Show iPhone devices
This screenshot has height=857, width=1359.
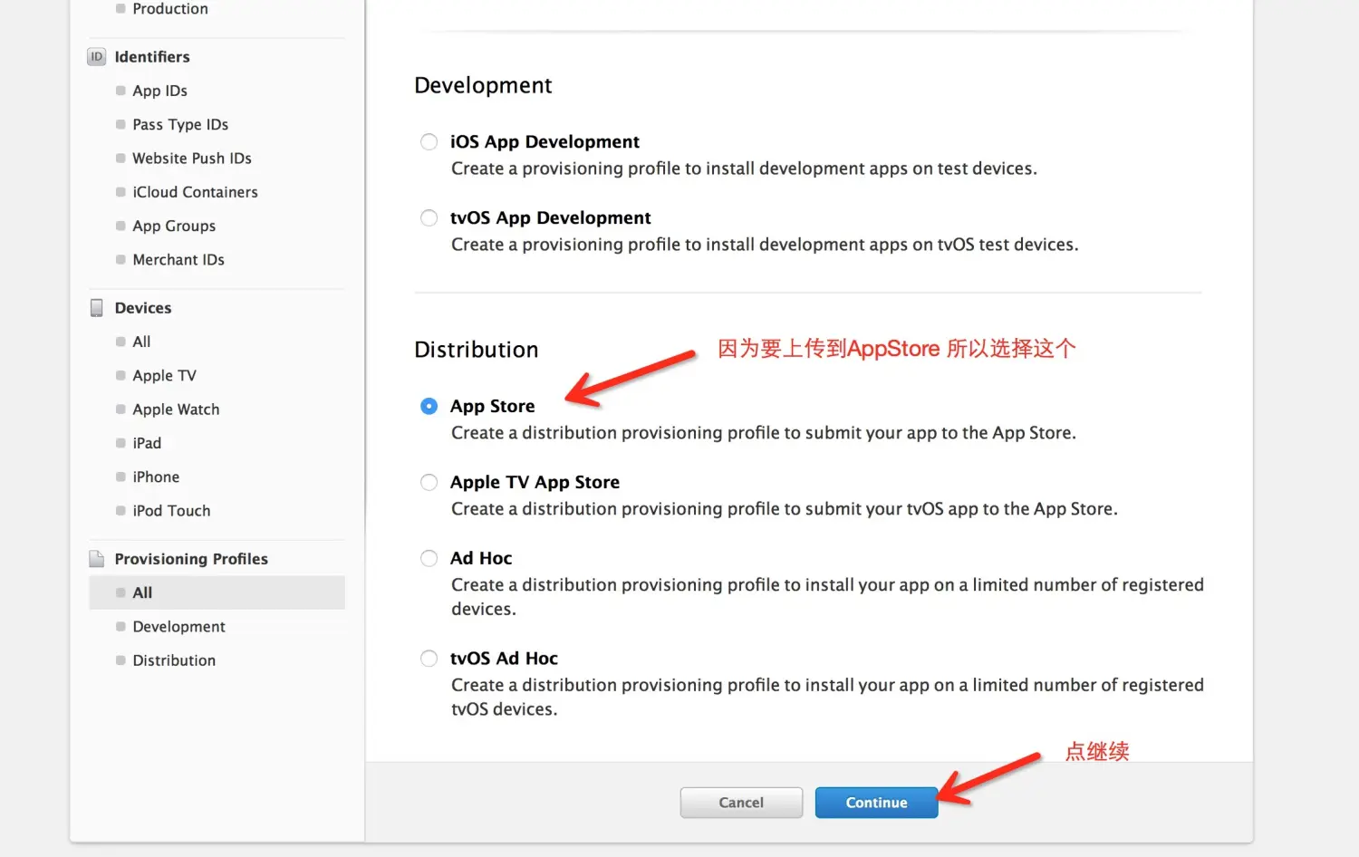click(x=156, y=477)
